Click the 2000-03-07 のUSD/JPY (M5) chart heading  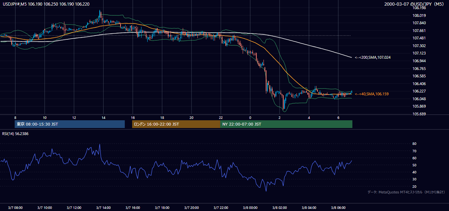point(415,4)
